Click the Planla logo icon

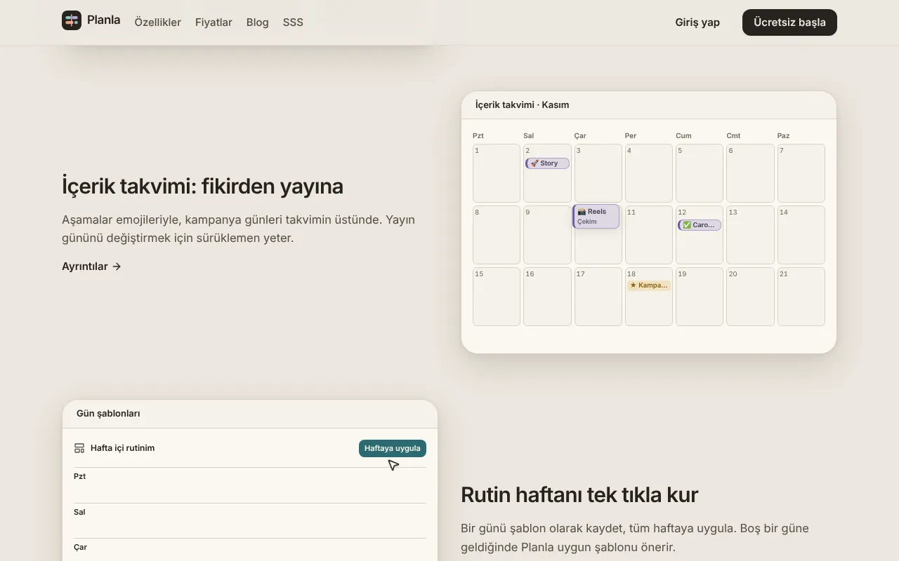pos(72,20)
